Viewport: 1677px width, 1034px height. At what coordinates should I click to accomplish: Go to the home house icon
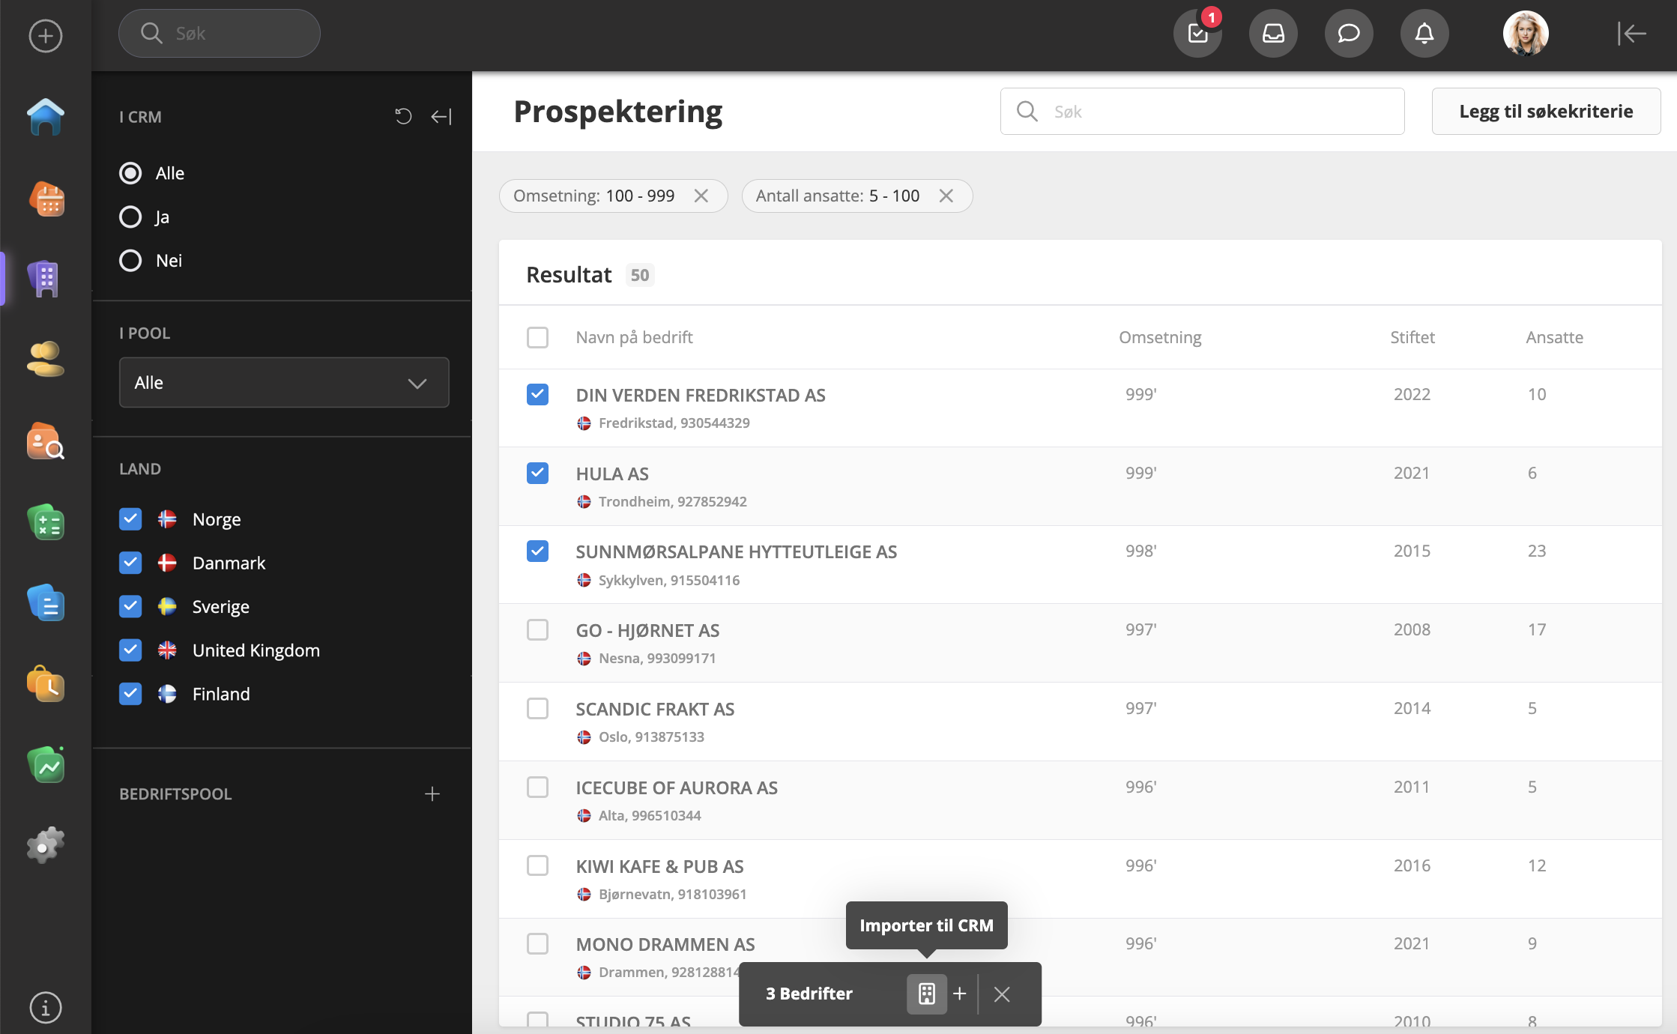click(x=46, y=117)
